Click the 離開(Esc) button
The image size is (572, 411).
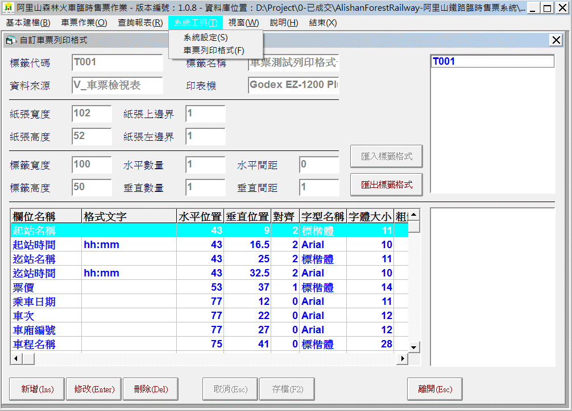click(435, 389)
